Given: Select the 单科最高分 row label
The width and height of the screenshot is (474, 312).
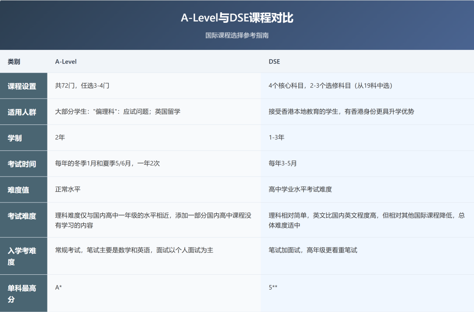Looking at the screenshot, I should point(24,293).
